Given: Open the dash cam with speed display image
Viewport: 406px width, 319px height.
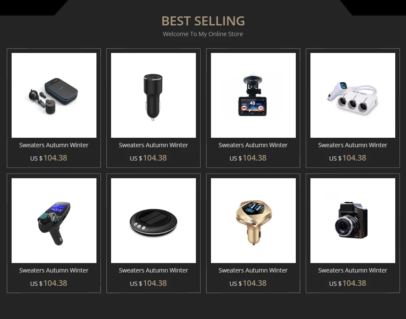Looking at the screenshot, I should click(x=253, y=95).
